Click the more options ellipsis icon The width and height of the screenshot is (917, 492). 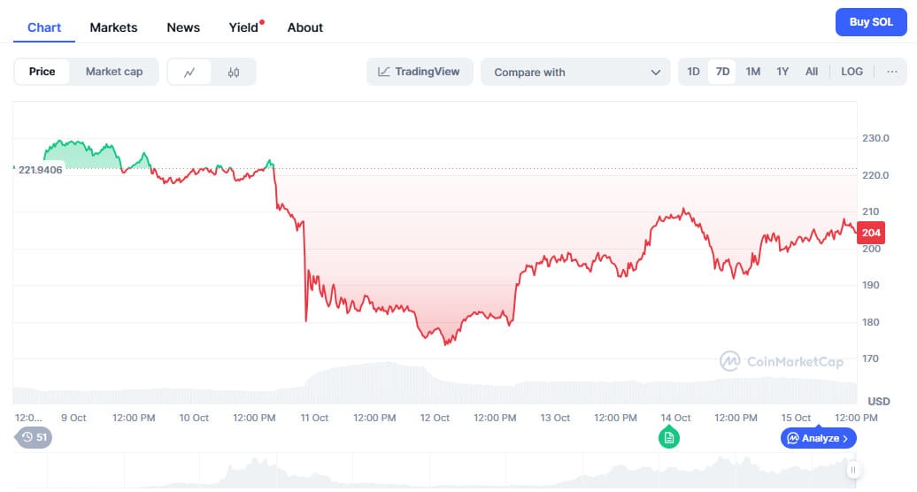[x=891, y=72]
